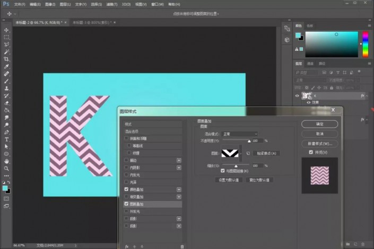374x249 pixels.
Task: Open the 混合模式 dropdown in the dialog
Action: tap(239, 134)
